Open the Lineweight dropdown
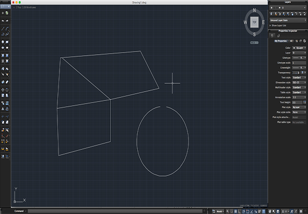 click(x=299, y=68)
